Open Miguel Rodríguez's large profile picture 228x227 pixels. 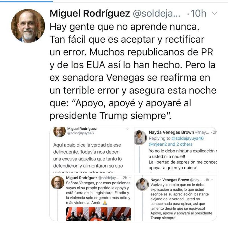[x=28, y=26]
